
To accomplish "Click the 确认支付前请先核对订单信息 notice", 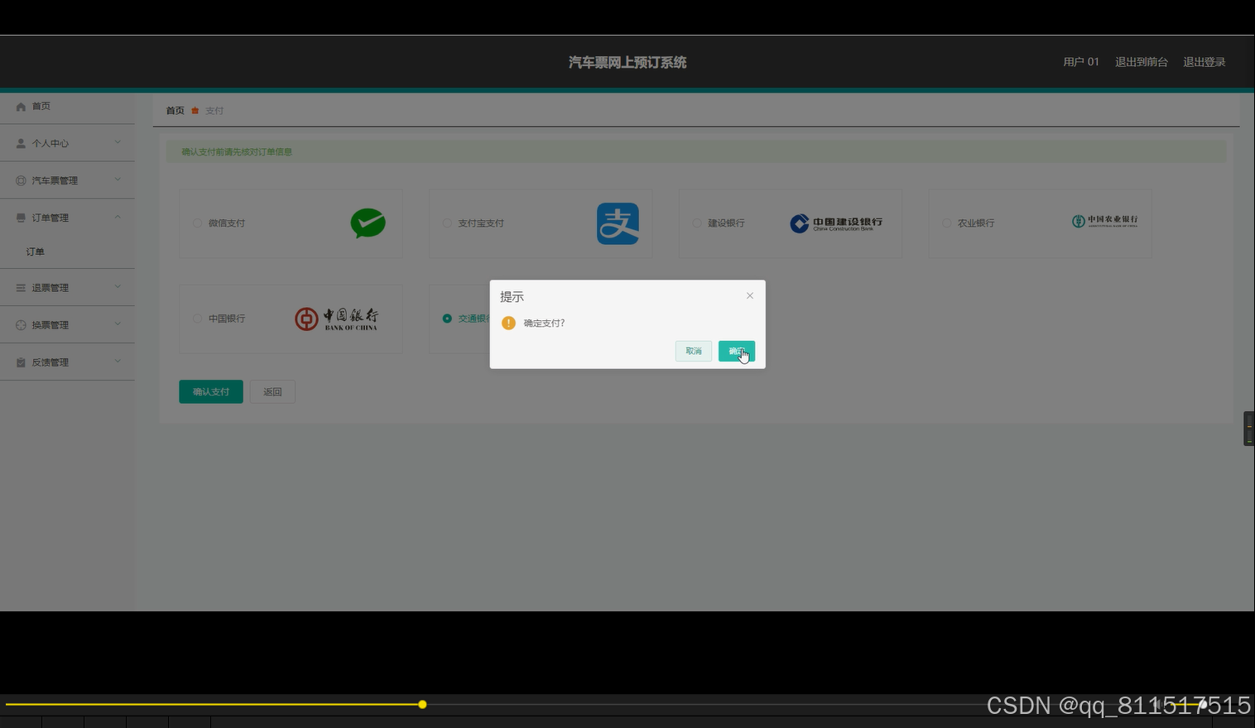I will point(237,152).
